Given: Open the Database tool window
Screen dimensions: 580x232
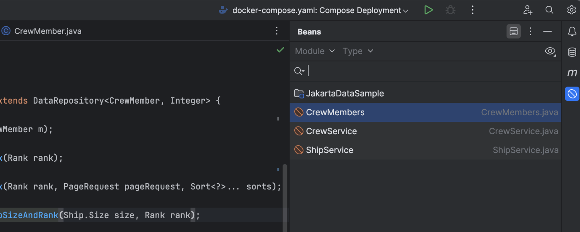Looking at the screenshot, I should (x=572, y=52).
